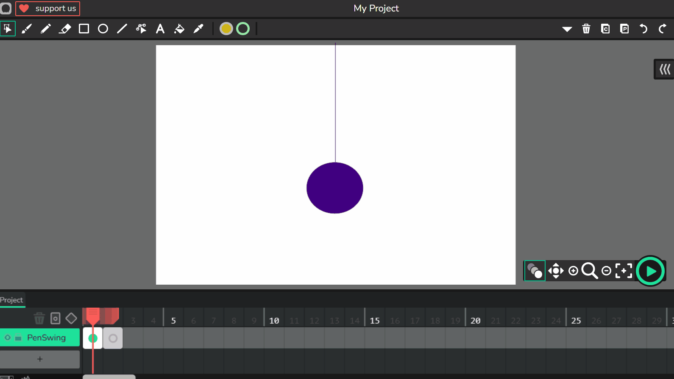Screen dimensions: 674x379
Task: Select the first PenSwing frame
Action: coord(93,338)
